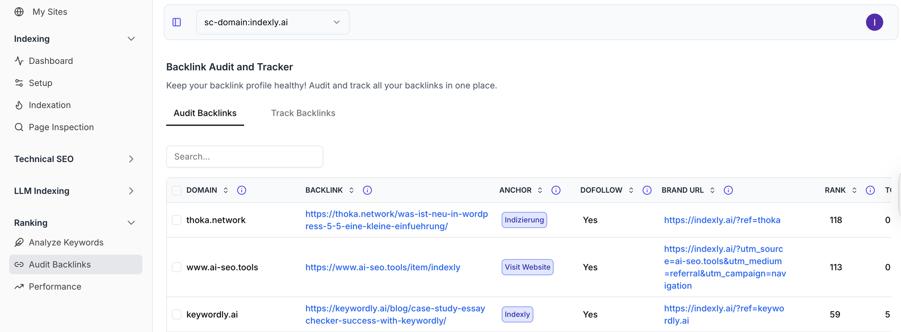
Task: Toggle the sidebar panel icon
Action: tap(177, 22)
